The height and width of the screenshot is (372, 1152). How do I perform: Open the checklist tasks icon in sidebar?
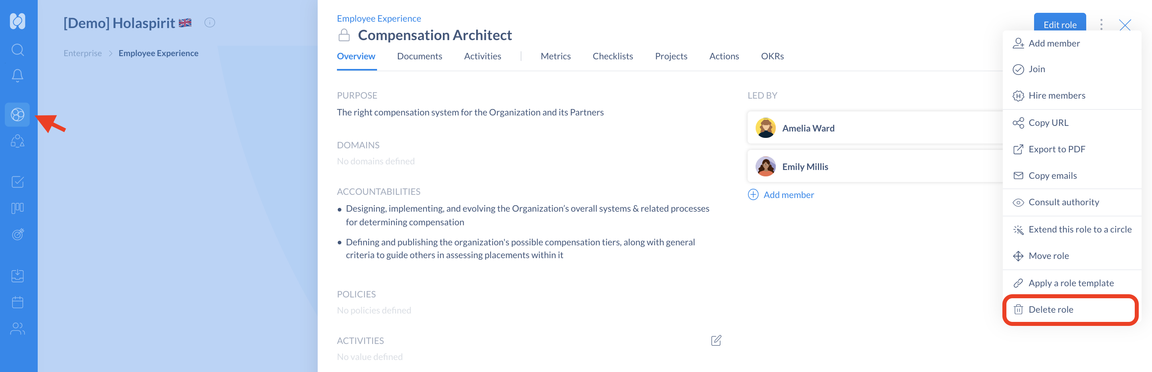pos(17,182)
